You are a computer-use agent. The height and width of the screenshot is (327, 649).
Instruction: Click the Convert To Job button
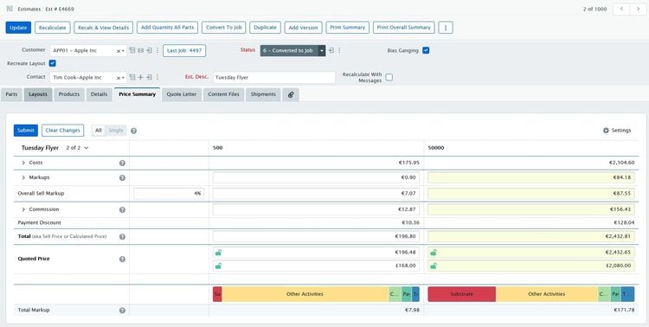click(x=224, y=28)
